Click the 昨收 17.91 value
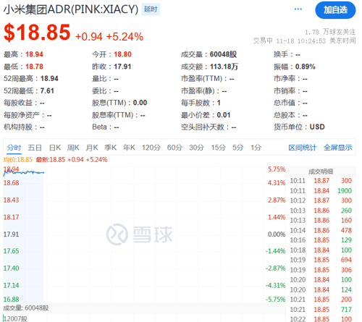Screen dimensions: 362x322 122,67
